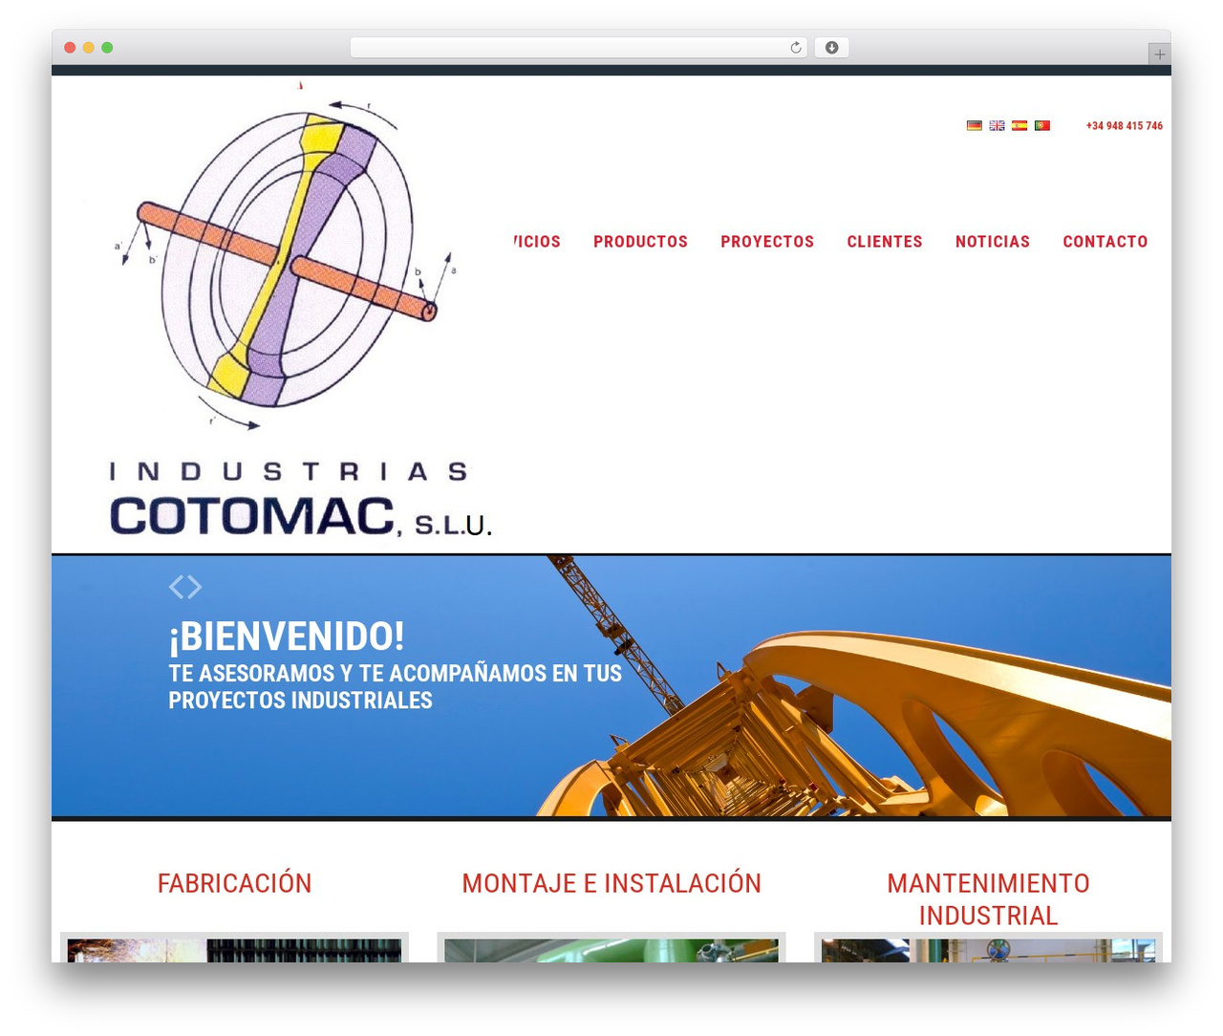The image size is (1223, 1036).
Task: Open the Proyectos menu item
Action: (767, 242)
